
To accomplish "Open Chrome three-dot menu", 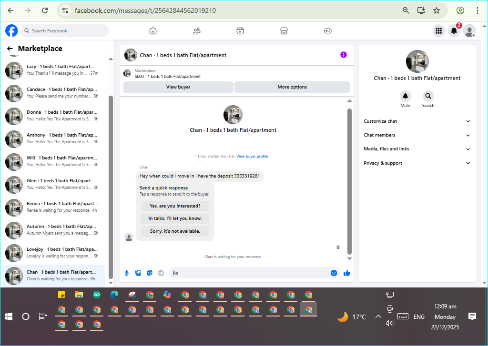I will [478, 10].
